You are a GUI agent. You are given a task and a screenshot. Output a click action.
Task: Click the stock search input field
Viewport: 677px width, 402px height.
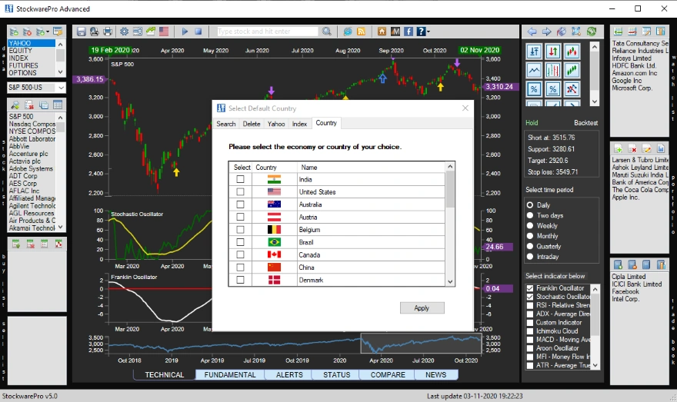click(x=267, y=32)
